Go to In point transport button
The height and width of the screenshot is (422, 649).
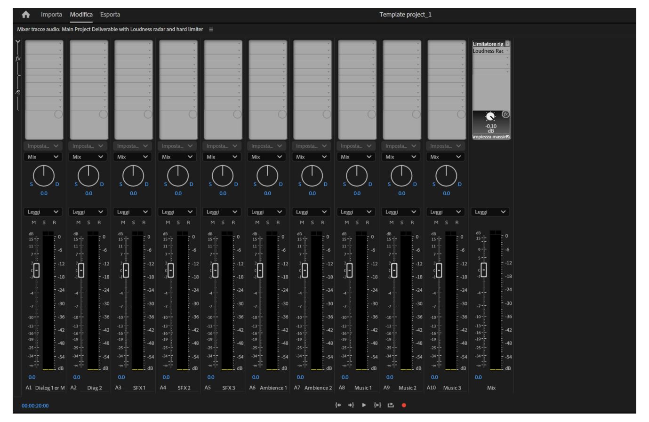(338, 405)
